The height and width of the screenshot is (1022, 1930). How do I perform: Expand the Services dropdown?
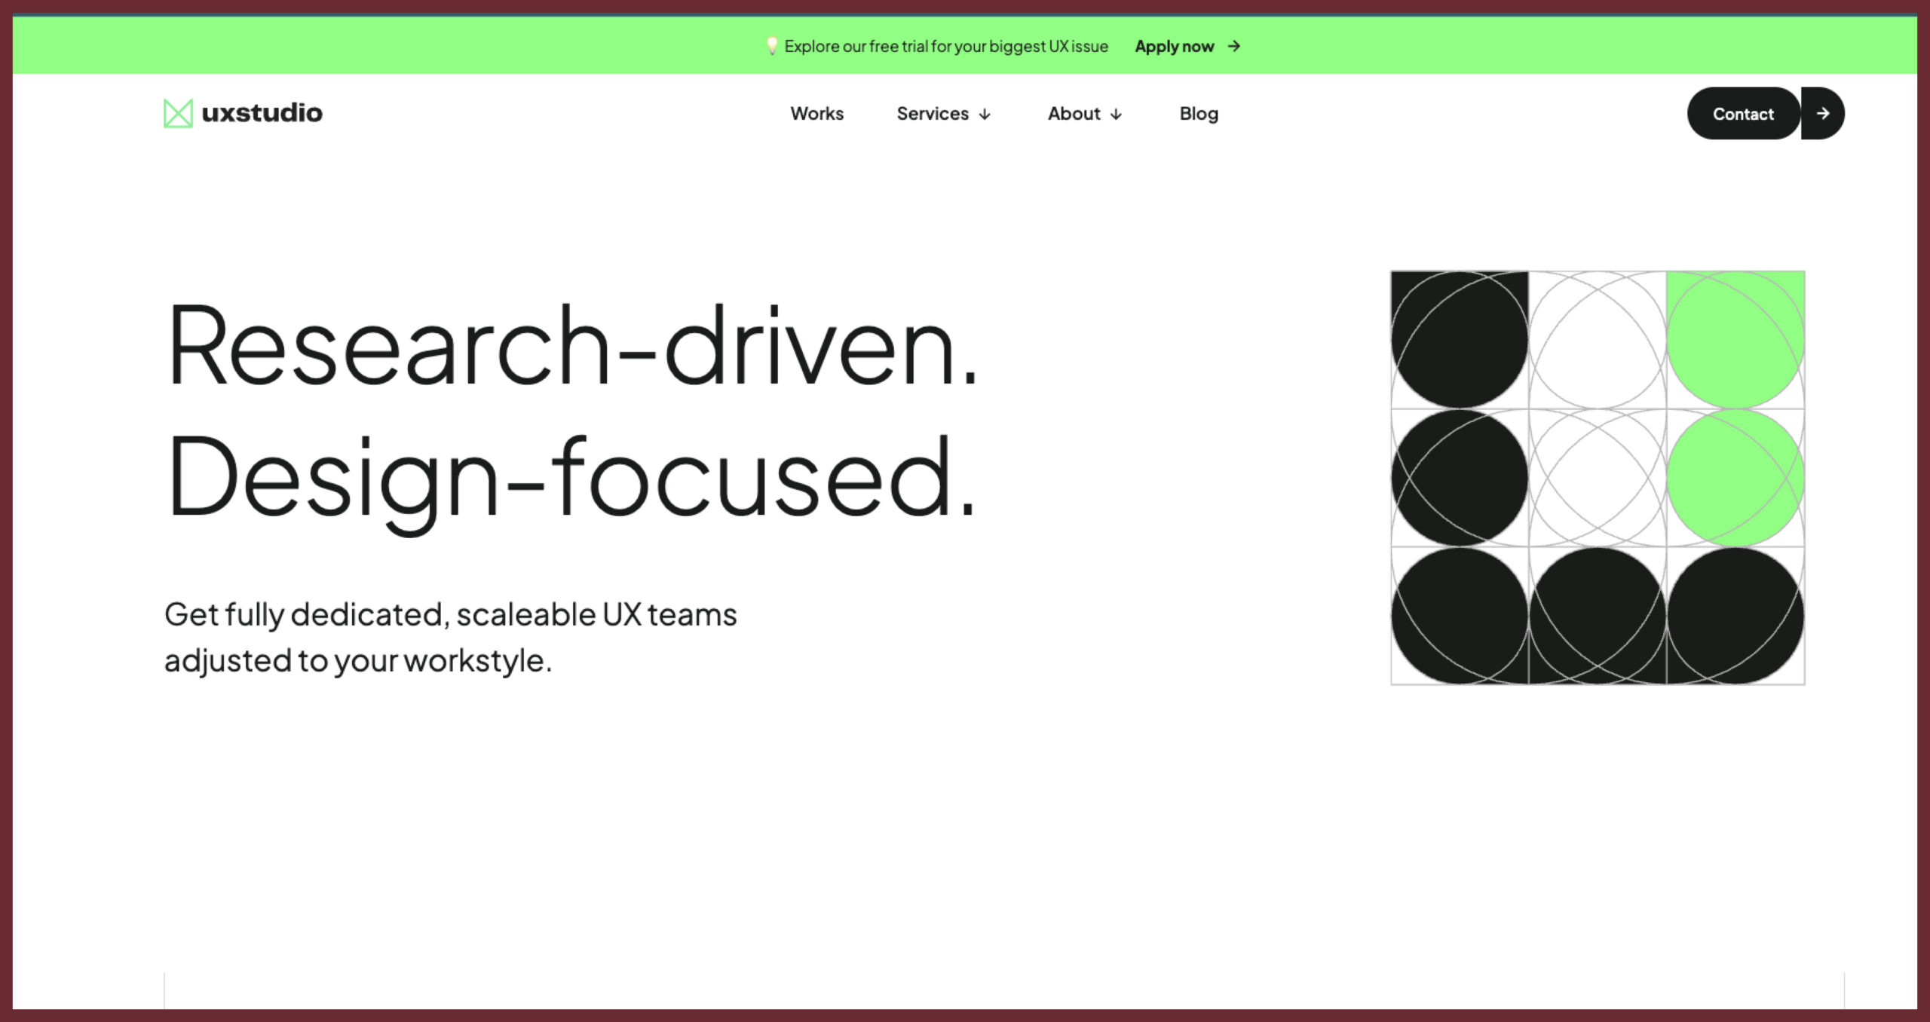[943, 113]
